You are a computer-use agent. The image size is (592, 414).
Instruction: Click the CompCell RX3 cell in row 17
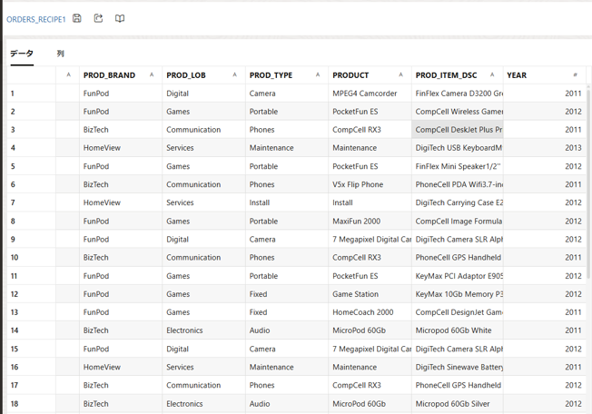[x=370, y=385]
